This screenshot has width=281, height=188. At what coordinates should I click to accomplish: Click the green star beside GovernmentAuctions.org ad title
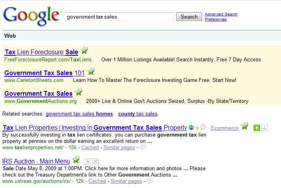pos(79,92)
